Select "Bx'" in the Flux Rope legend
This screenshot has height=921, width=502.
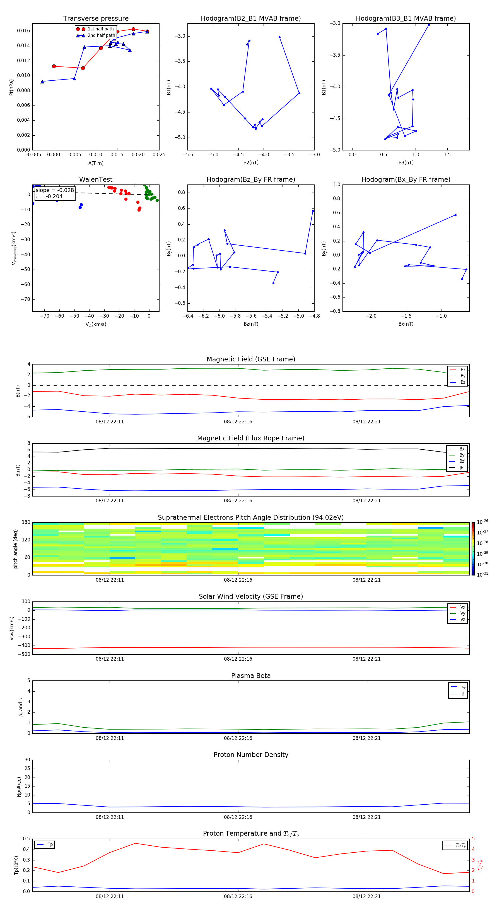(457, 449)
